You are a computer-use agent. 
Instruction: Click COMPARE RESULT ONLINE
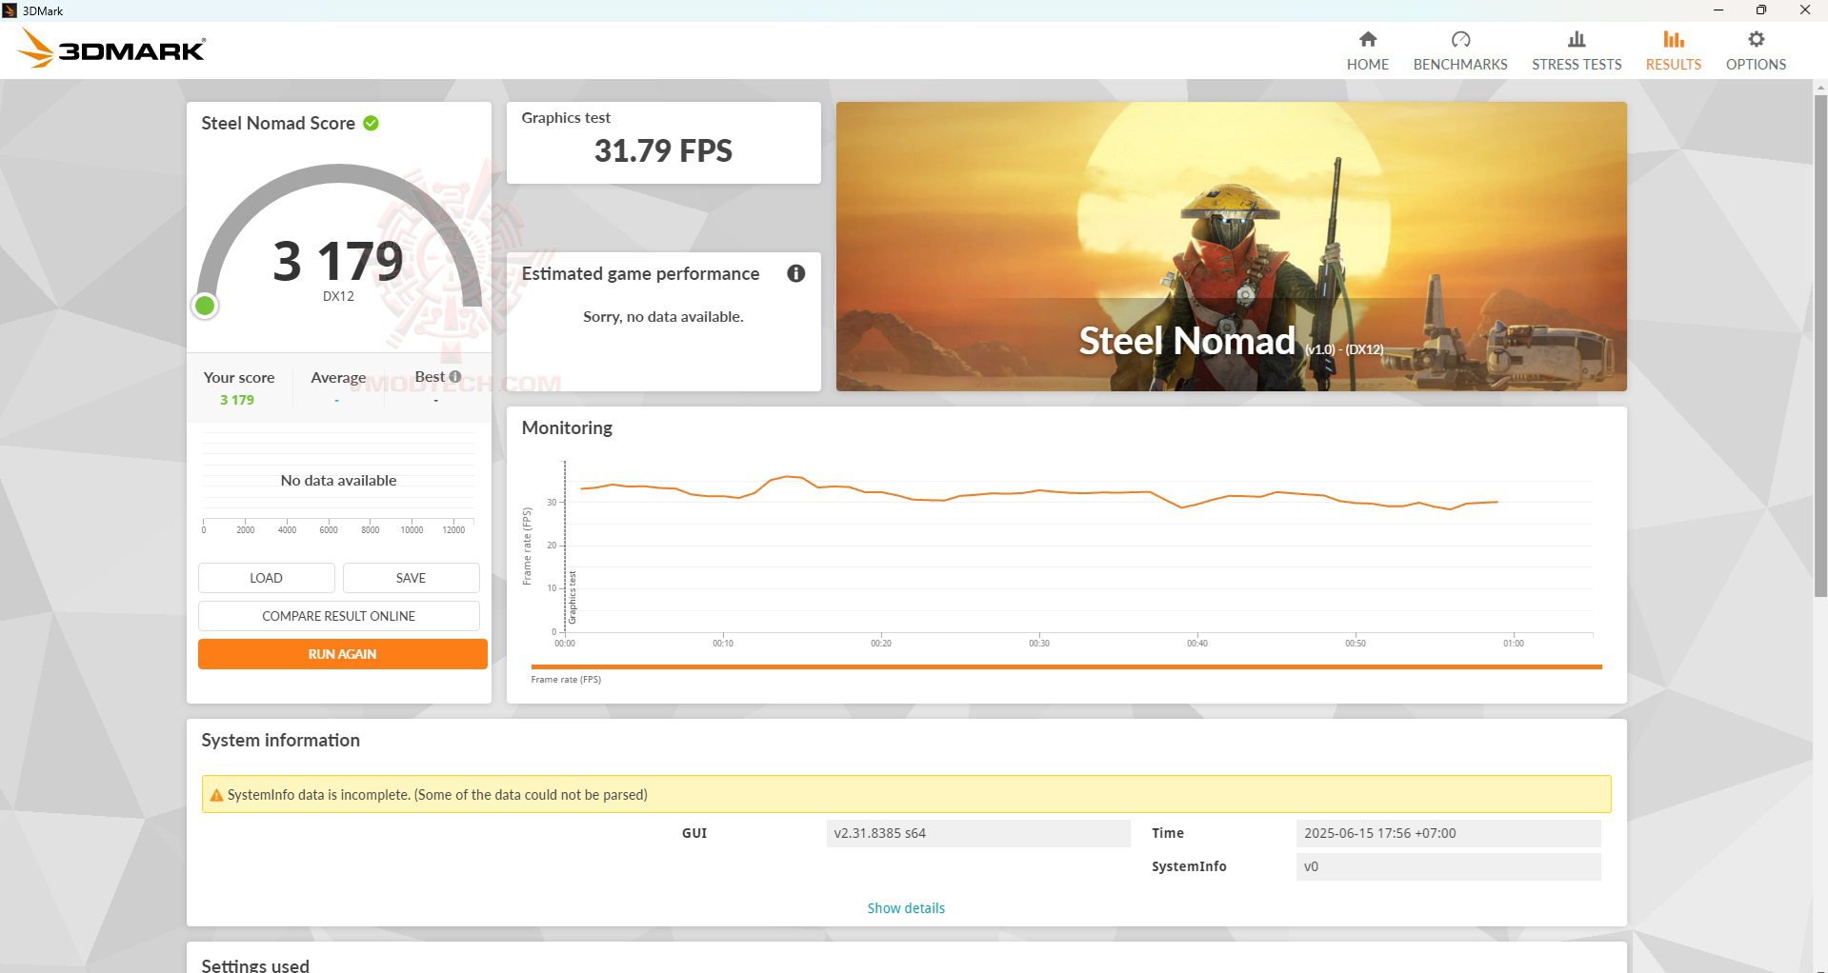(338, 616)
